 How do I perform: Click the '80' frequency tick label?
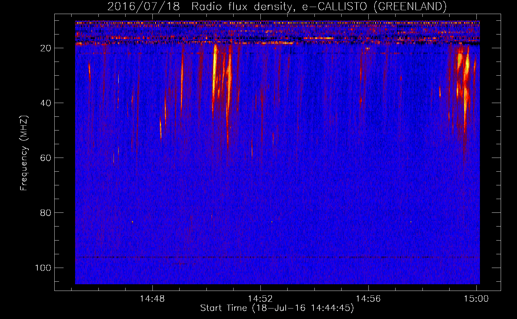pos(46,213)
